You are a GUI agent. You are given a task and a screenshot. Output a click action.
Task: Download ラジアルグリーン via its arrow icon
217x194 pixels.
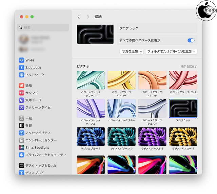pyautogui.click(x=132, y=149)
